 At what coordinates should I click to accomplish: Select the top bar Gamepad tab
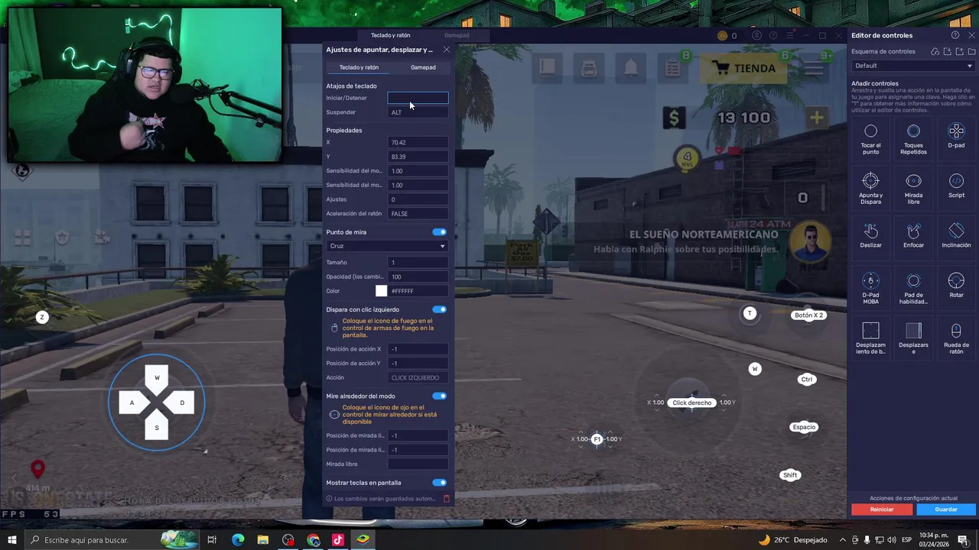point(457,35)
